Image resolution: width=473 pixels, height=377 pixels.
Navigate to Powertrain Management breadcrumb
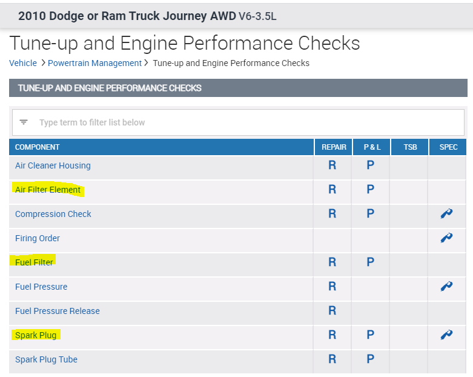click(94, 63)
